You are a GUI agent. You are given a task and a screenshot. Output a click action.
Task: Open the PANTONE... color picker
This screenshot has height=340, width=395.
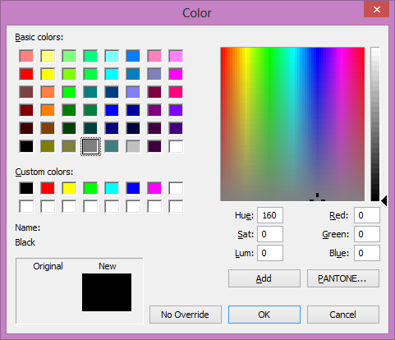point(343,278)
